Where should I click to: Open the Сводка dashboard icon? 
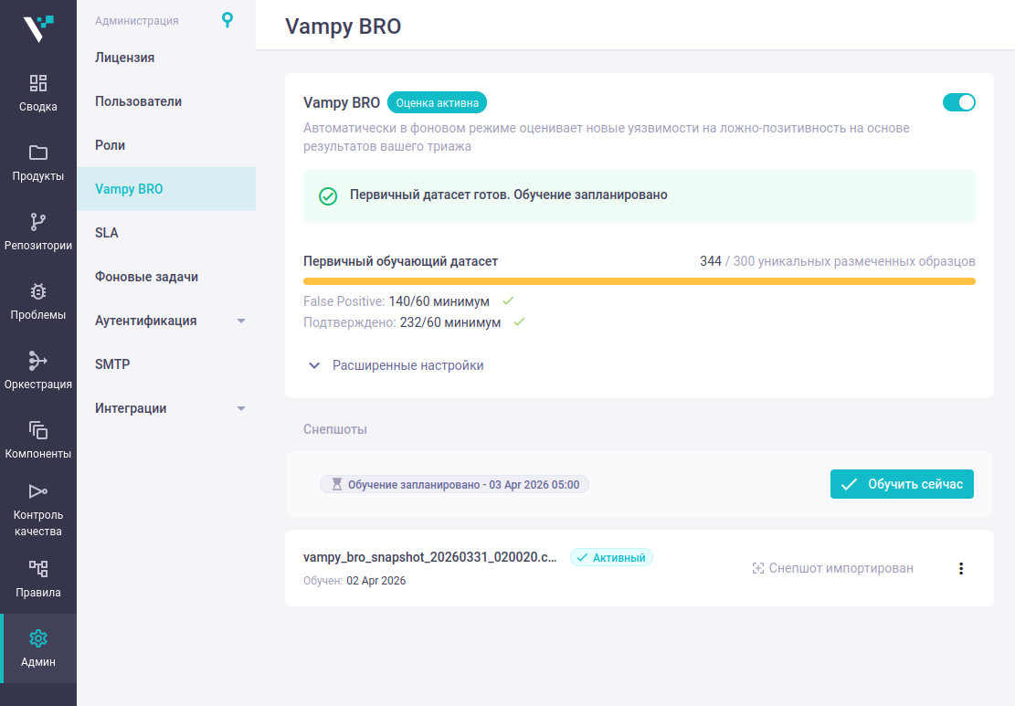pos(38,84)
